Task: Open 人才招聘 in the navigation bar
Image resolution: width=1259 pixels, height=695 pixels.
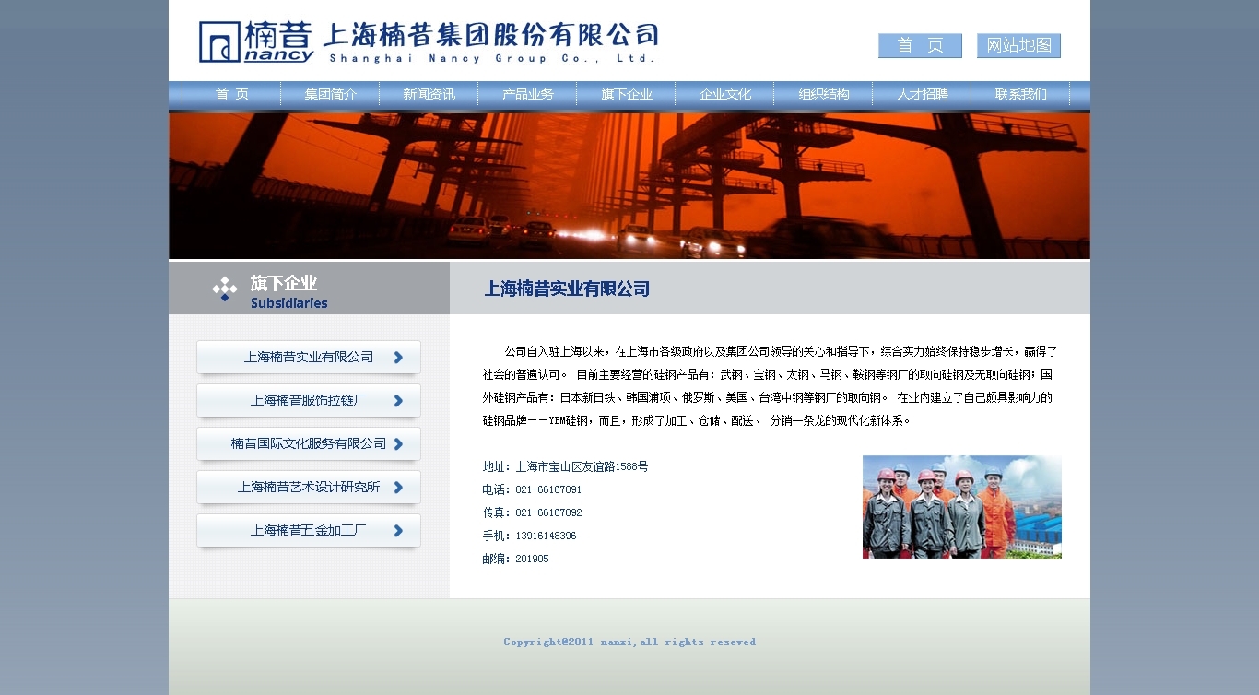Action: coord(923,94)
